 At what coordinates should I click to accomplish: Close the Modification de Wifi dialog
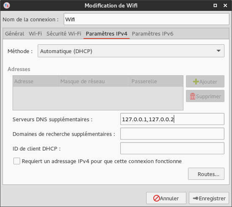(225, 5)
